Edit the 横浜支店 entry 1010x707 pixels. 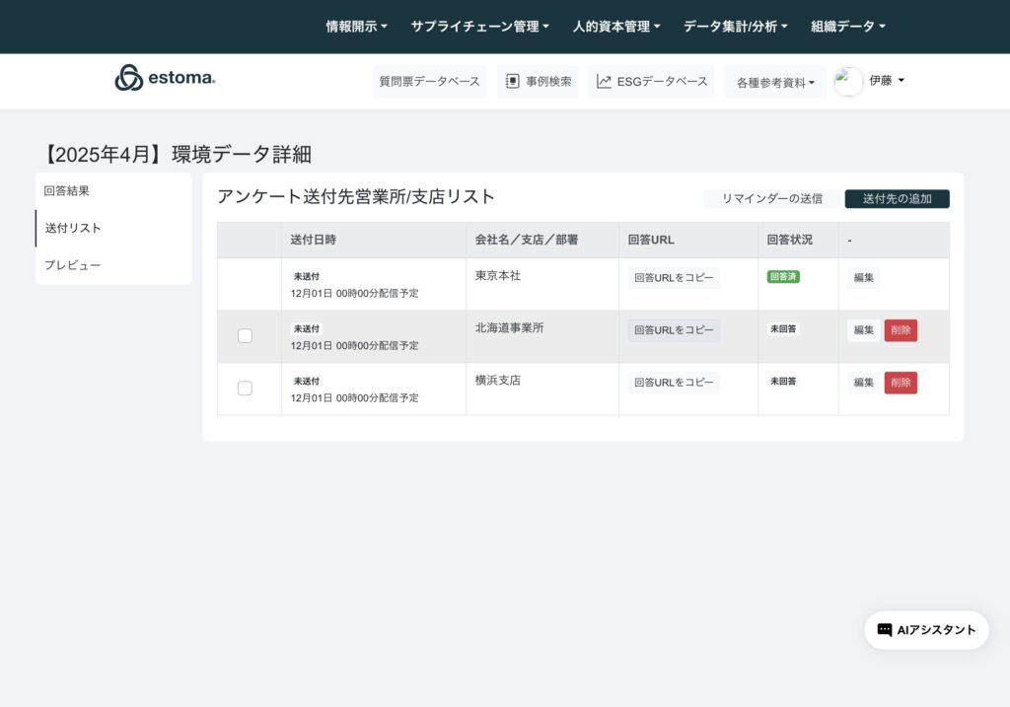863,383
